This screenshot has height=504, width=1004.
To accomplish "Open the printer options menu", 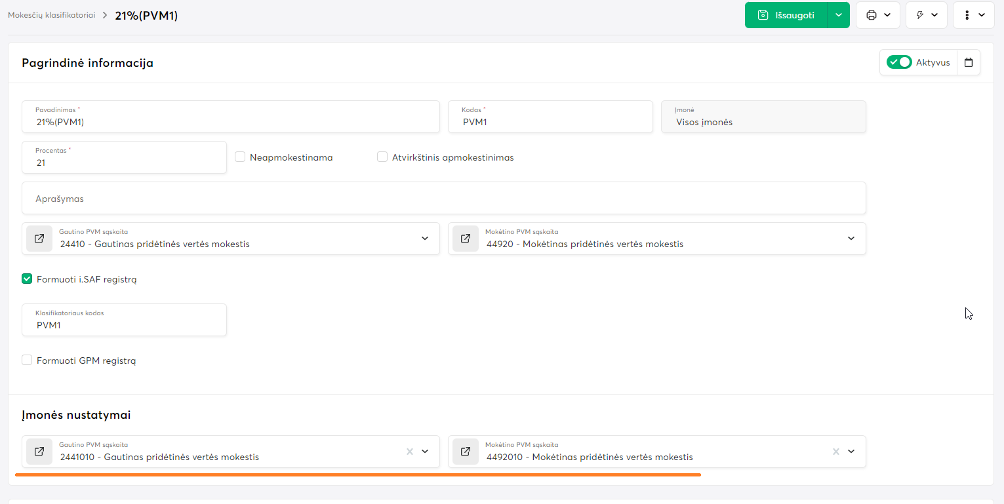I will (x=877, y=15).
